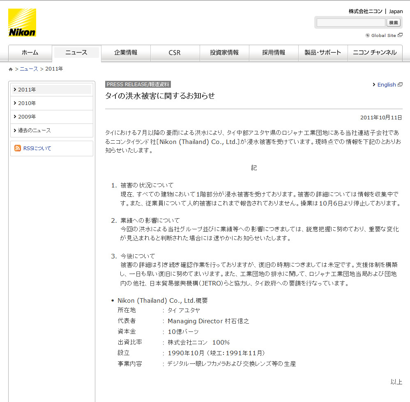Click the heading 業績への影響について

(150, 220)
